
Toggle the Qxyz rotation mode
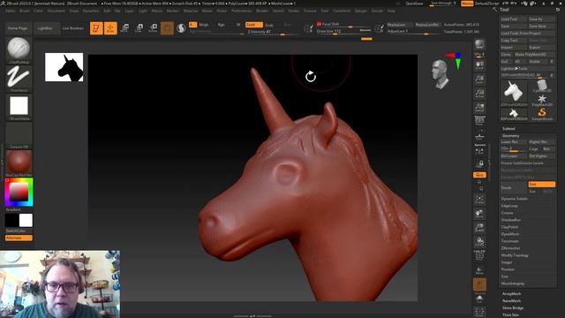479,175
